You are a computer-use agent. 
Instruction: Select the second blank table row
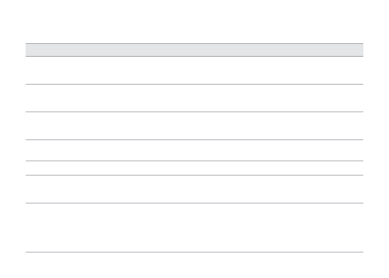[x=194, y=98]
